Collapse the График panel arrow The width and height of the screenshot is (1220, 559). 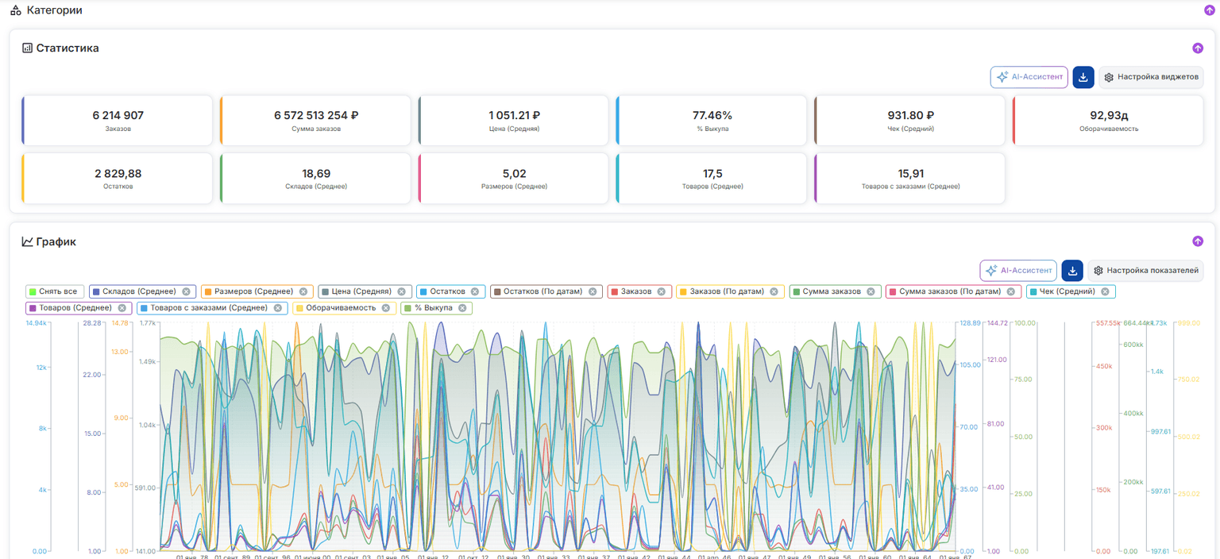pos(1198,241)
